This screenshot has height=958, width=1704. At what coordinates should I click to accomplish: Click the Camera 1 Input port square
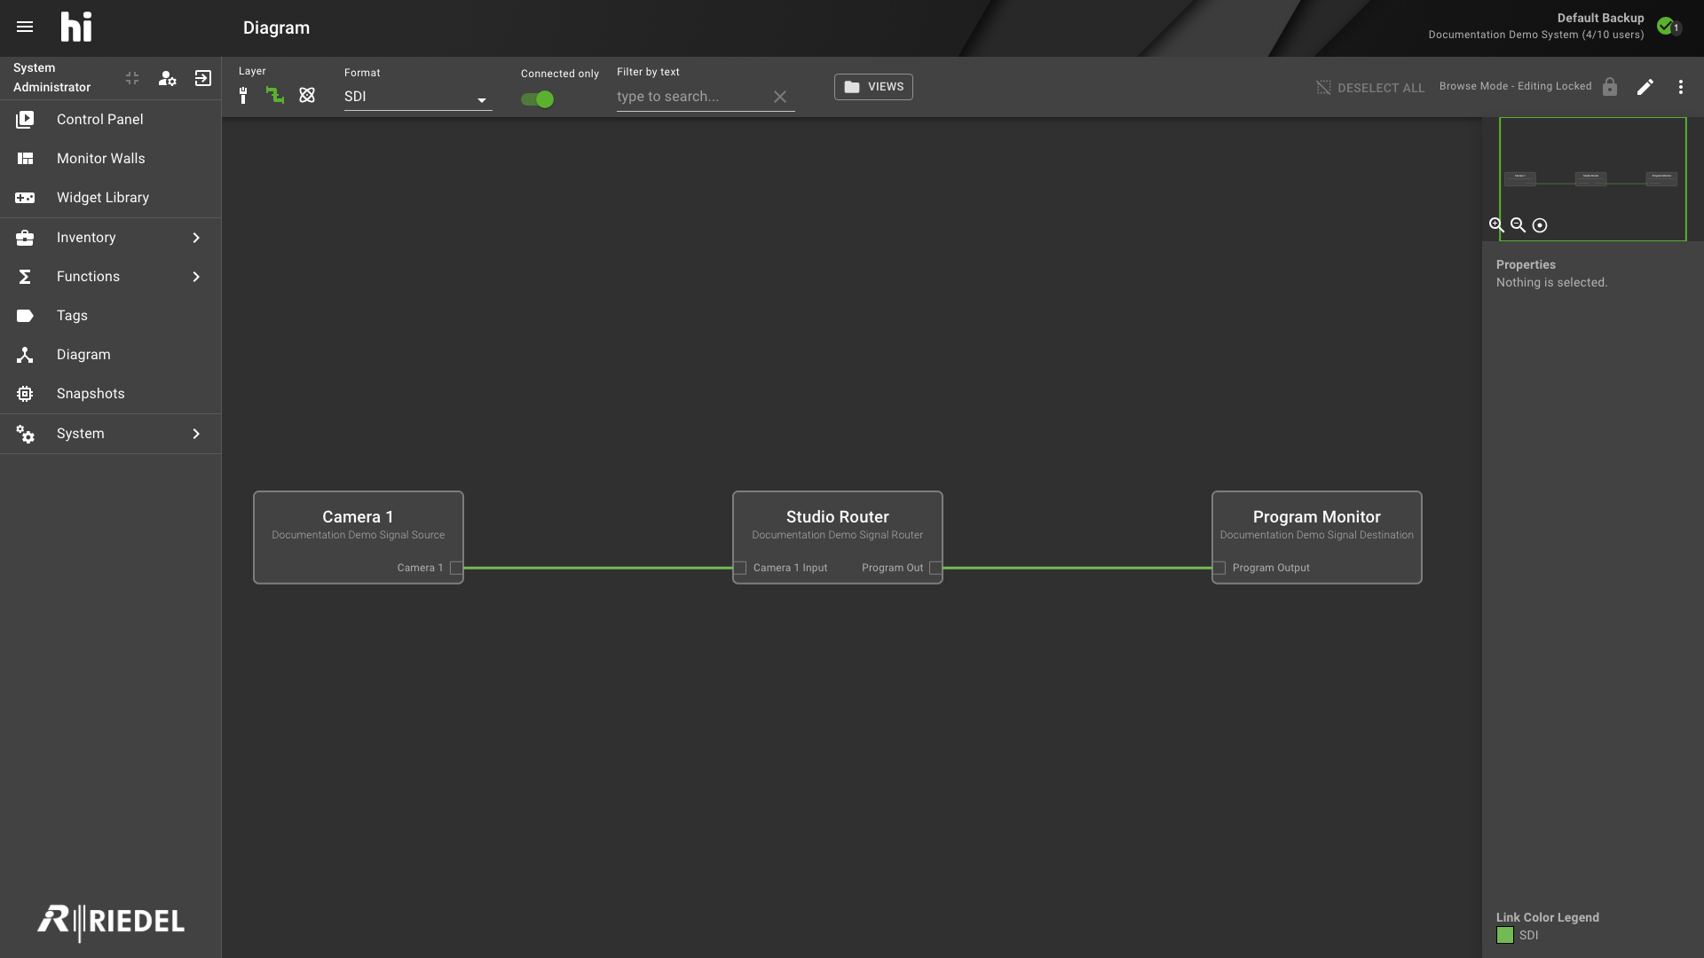740,568
